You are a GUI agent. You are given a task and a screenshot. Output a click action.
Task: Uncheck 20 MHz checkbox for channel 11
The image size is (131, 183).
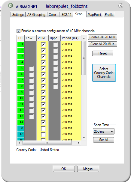[x=43, y=104]
